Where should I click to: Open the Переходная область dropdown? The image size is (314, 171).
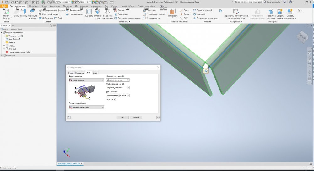[x=86, y=107]
